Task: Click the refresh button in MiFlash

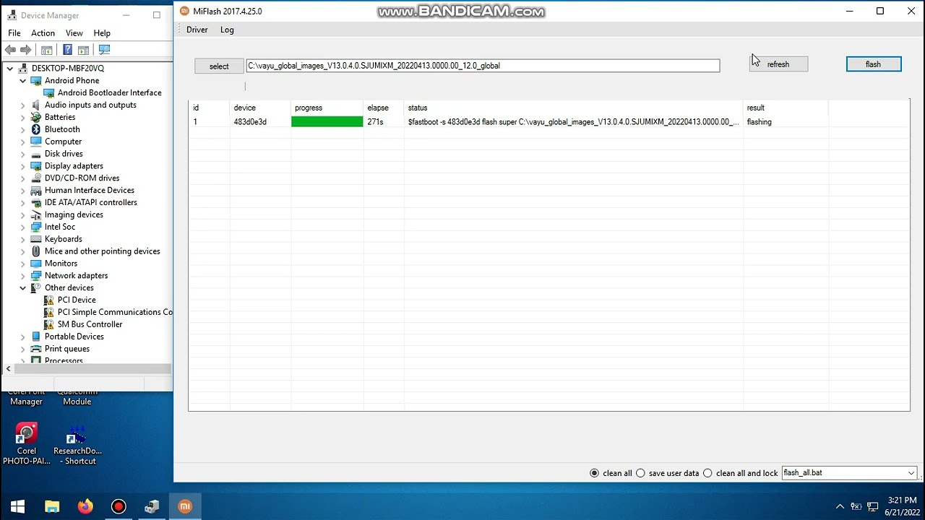Action: pyautogui.click(x=778, y=64)
